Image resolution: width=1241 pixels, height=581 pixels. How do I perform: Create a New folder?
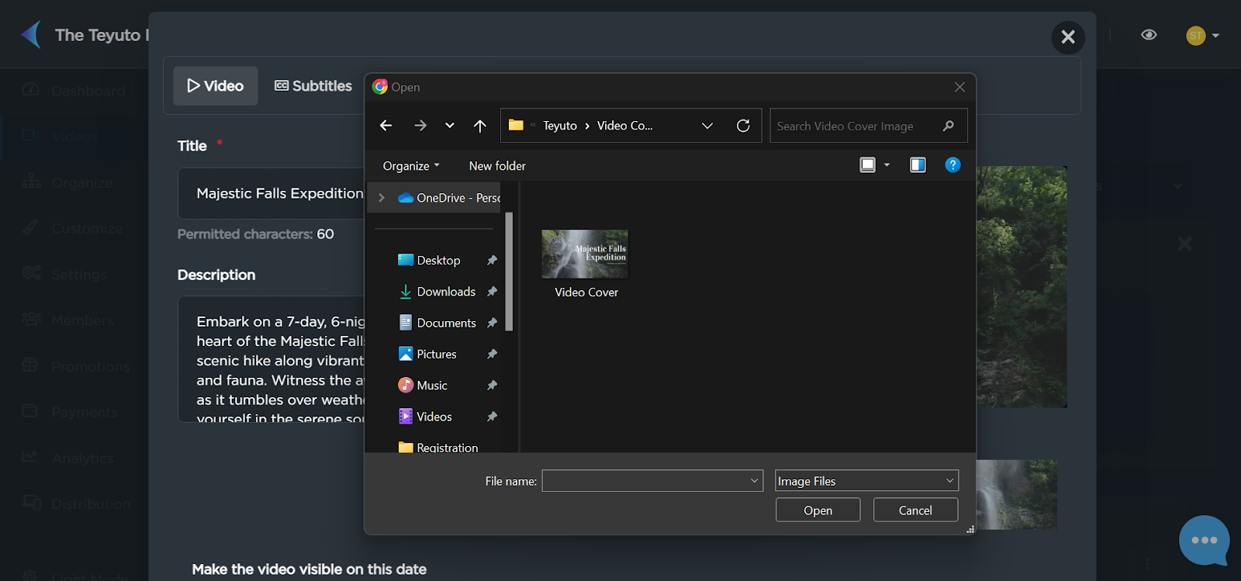[x=497, y=166]
